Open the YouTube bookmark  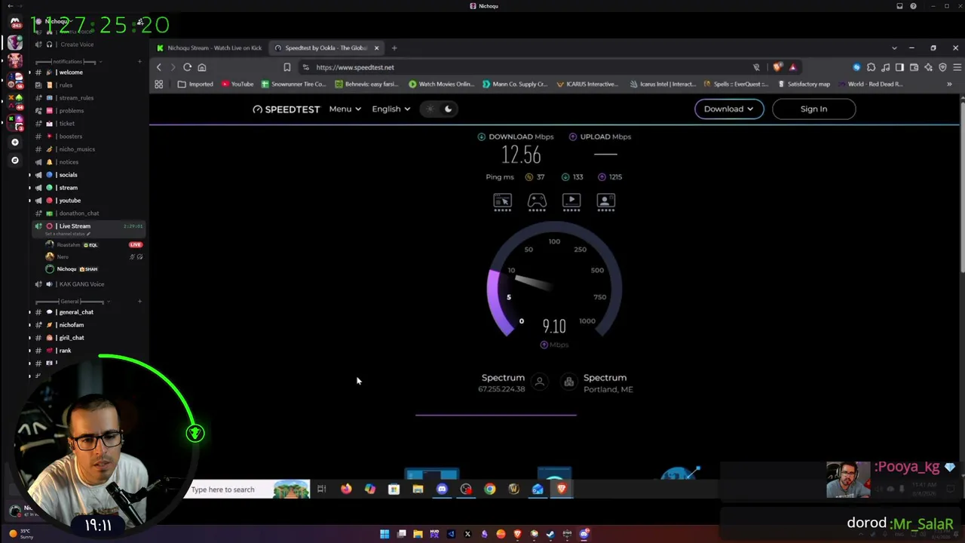pos(237,84)
